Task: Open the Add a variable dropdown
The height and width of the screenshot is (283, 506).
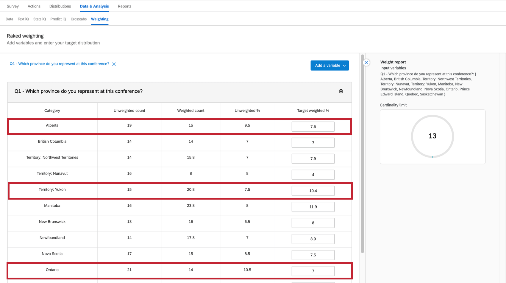Action: [329, 65]
